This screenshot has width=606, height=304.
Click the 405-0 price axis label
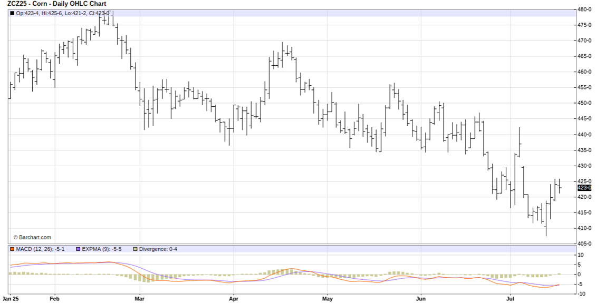coord(585,244)
